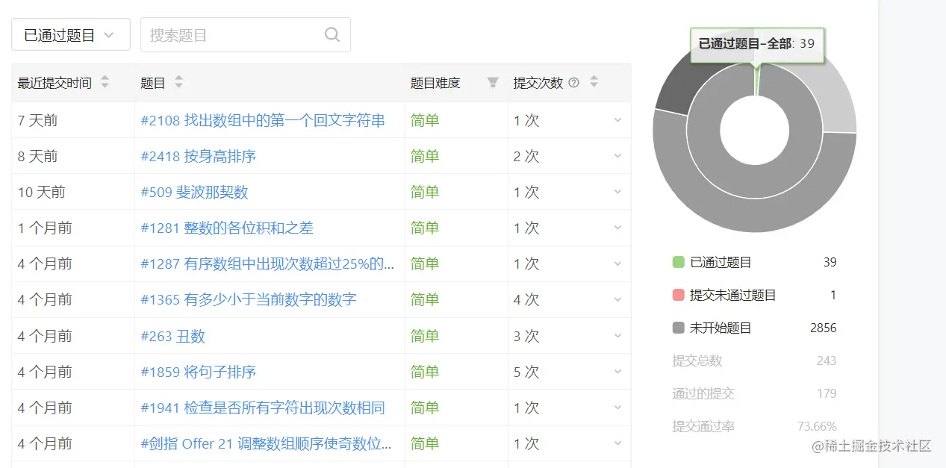The height and width of the screenshot is (468, 946).
Task: Open problem #1859 将句子排序
Action: point(198,372)
